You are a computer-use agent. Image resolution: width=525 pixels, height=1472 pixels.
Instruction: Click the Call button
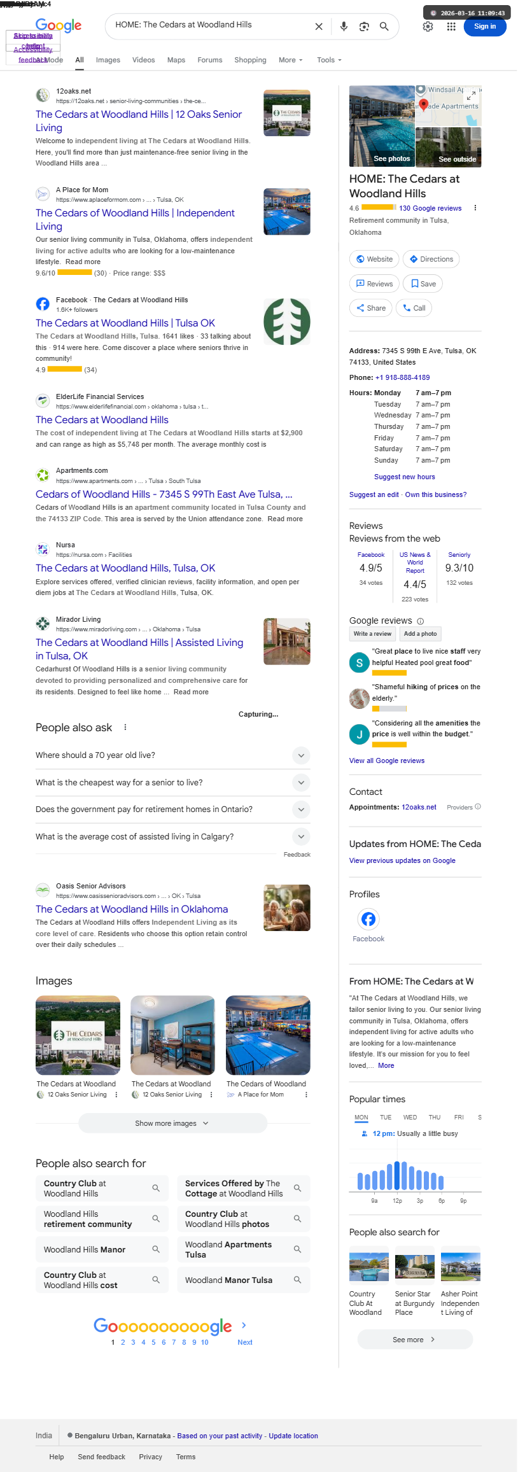coord(414,308)
